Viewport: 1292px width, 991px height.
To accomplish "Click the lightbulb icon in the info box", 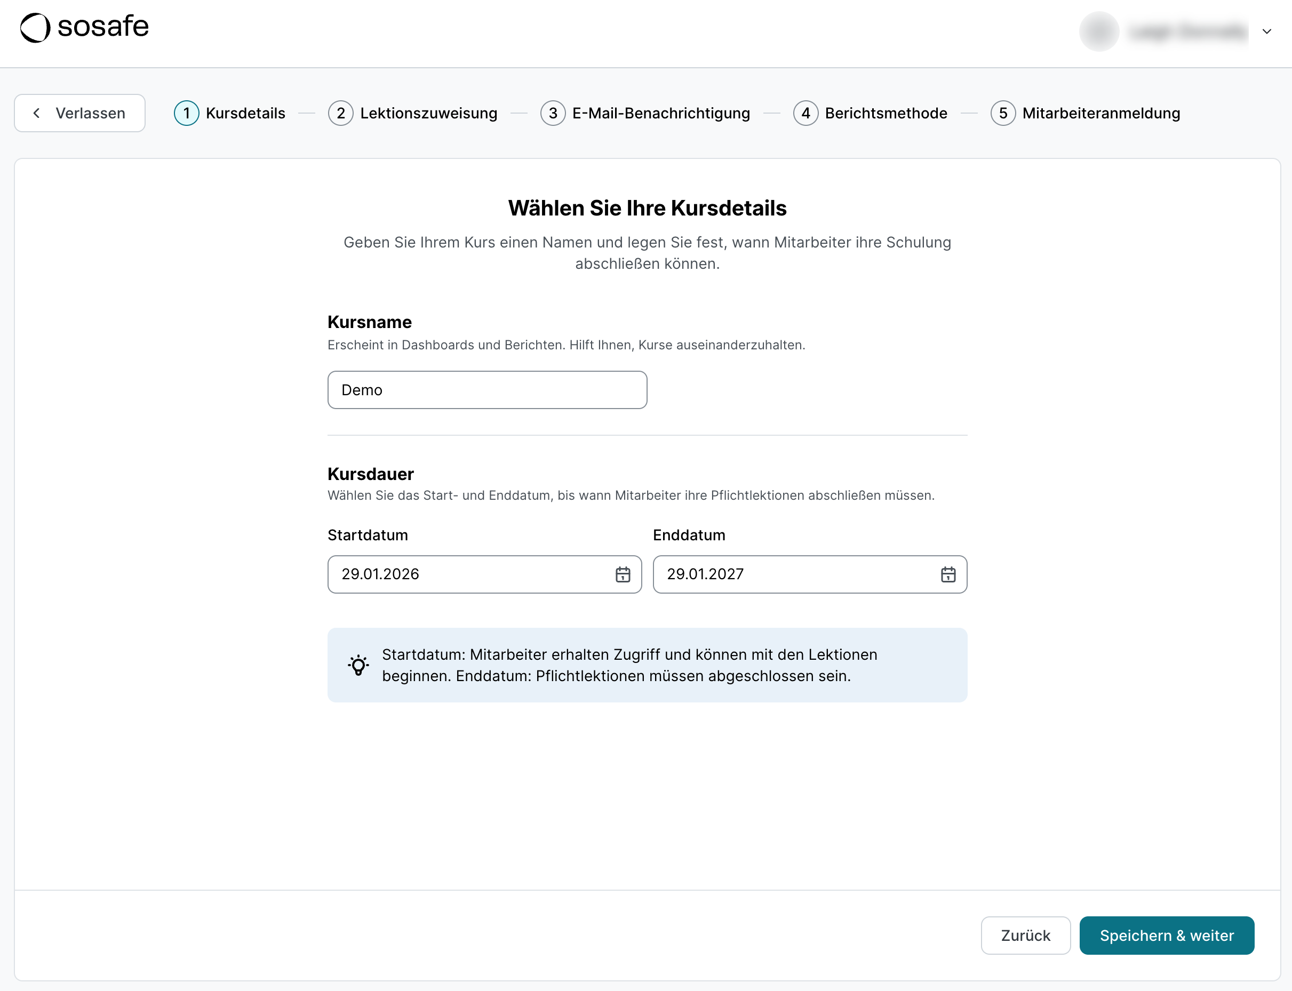I will click(x=358, y=665).
